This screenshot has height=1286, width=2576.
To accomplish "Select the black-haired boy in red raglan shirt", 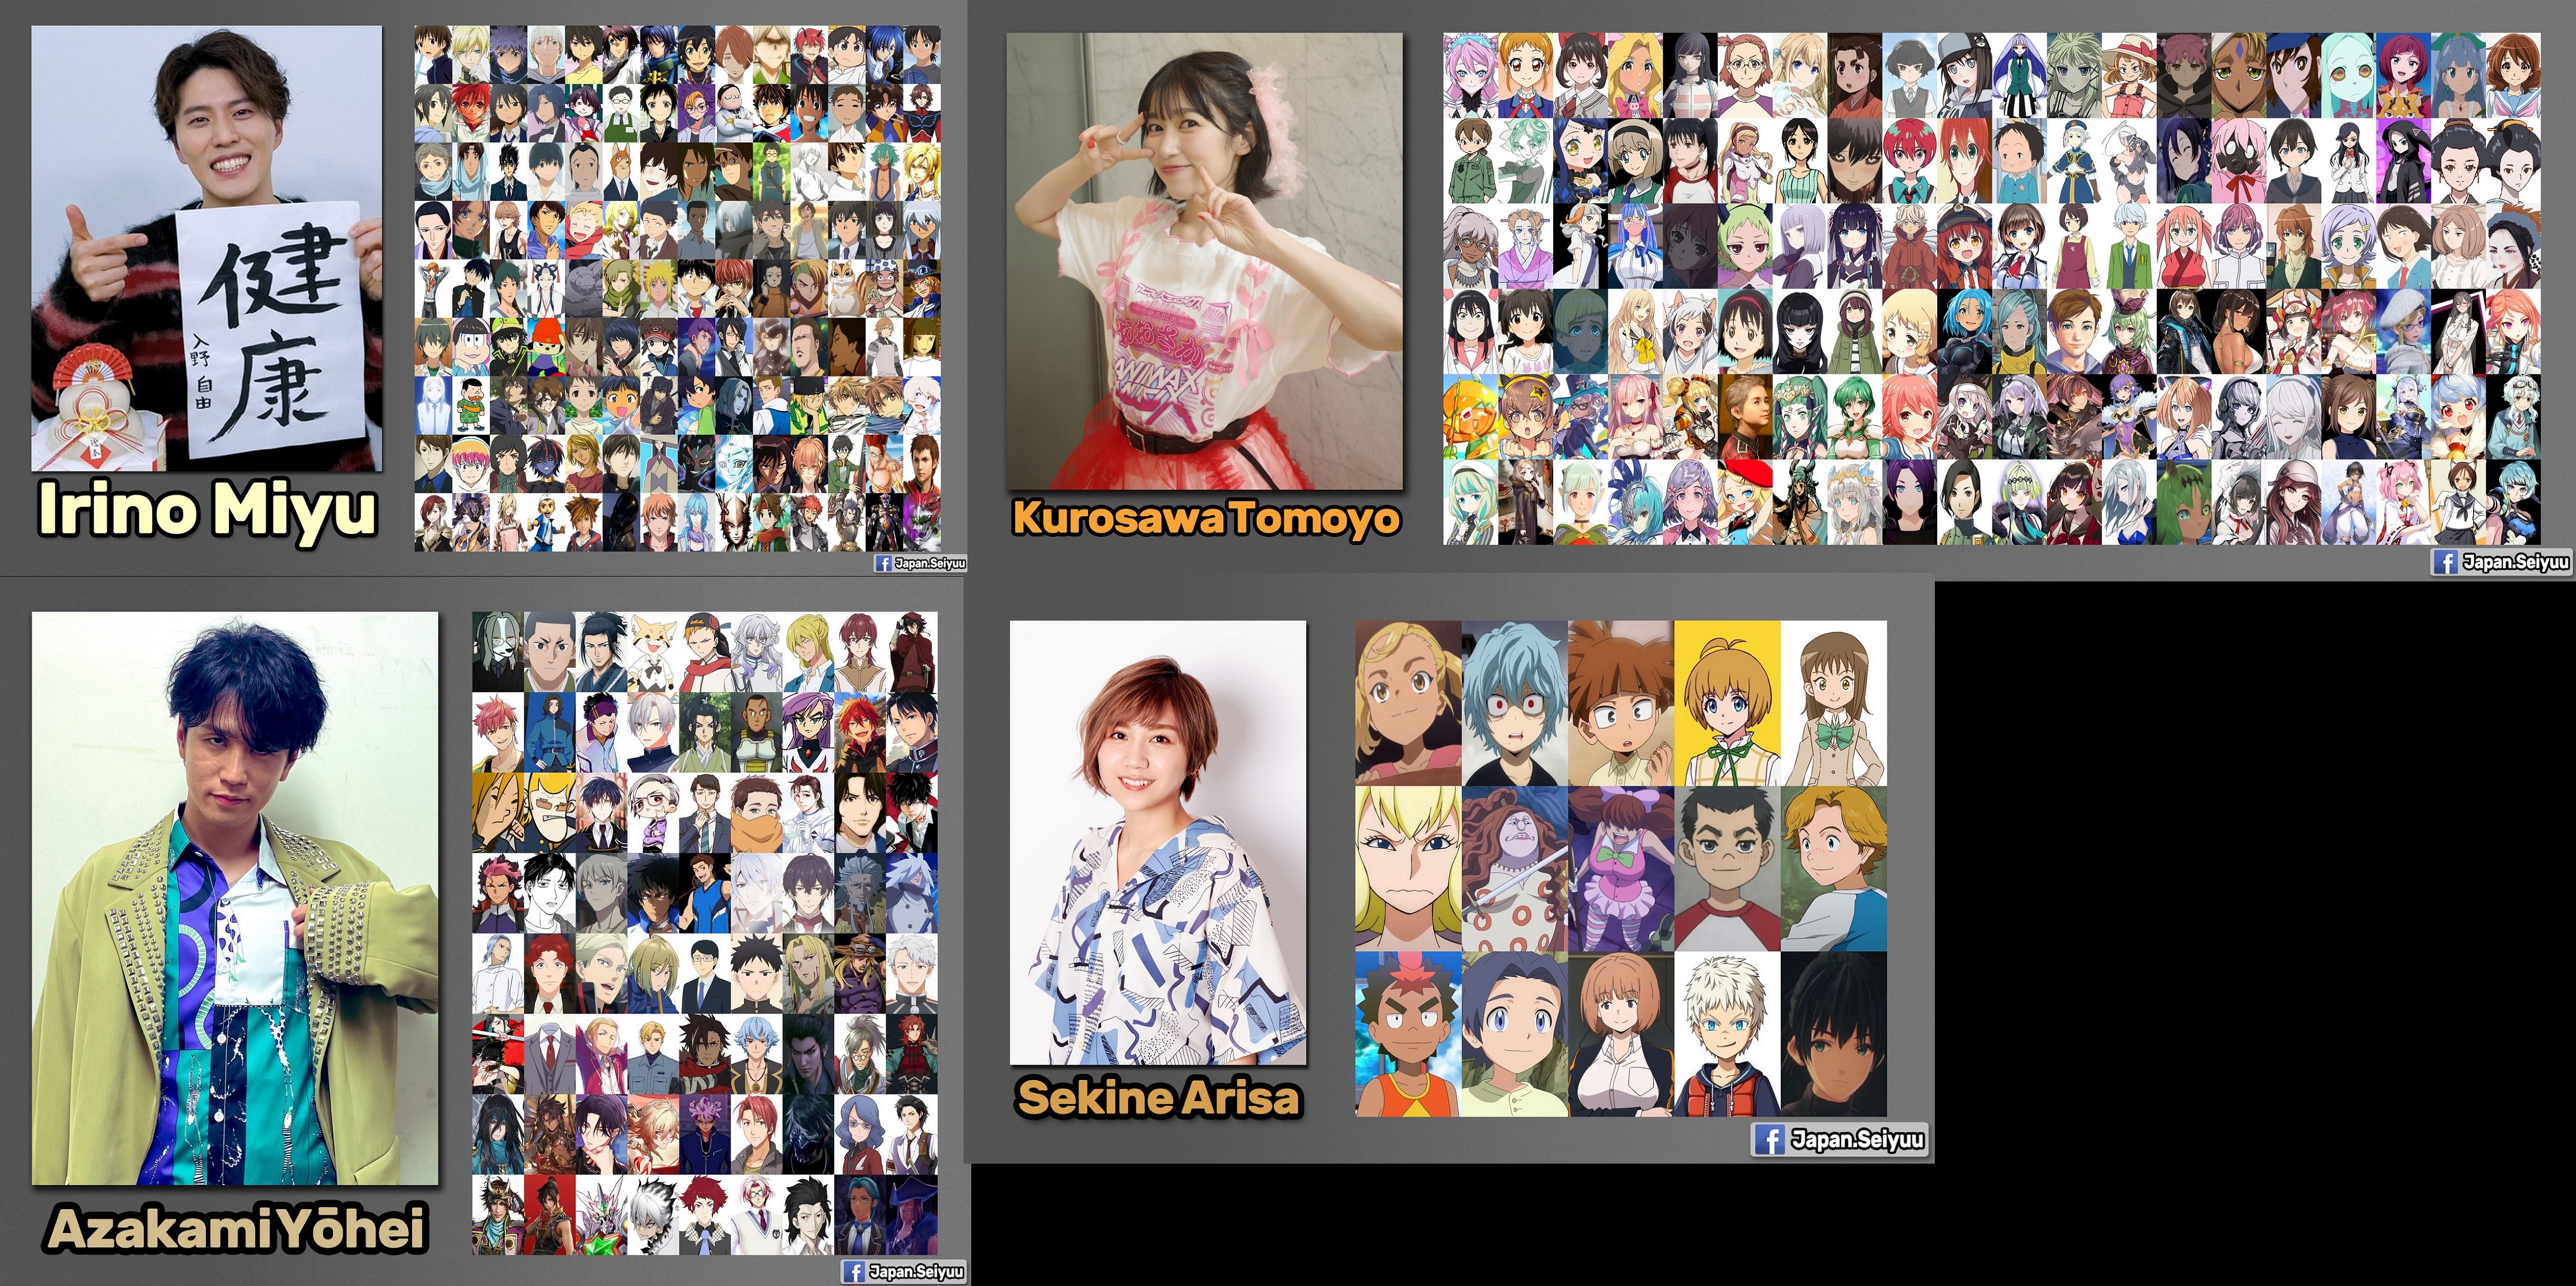I will (1727, 868).
